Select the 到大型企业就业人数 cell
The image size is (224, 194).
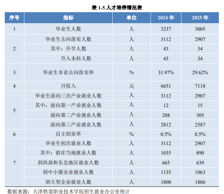68,182
